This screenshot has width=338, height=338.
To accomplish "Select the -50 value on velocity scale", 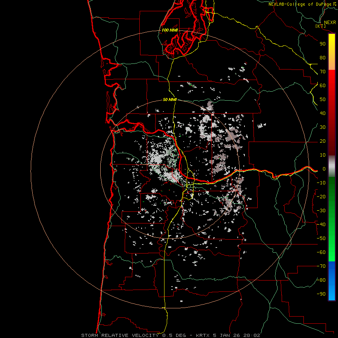I will 321,238.
